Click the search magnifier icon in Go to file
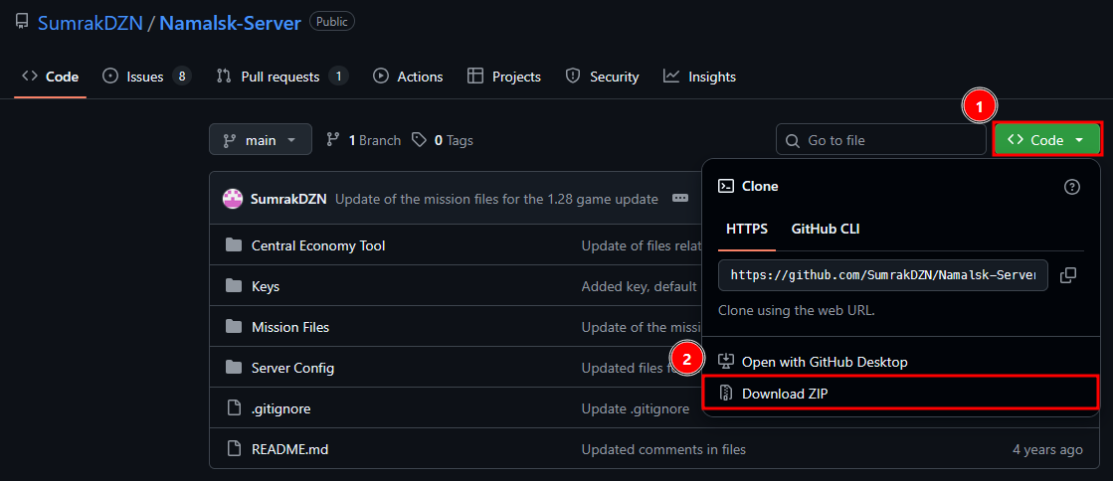1113x481 pixels. click(x=792, y=140)
